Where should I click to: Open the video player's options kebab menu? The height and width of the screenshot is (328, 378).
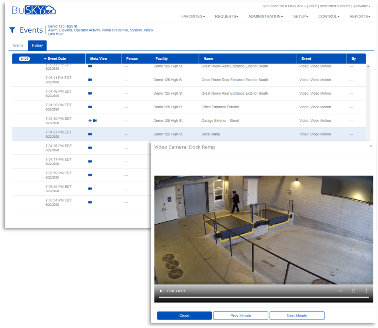[x=366, y=291]
